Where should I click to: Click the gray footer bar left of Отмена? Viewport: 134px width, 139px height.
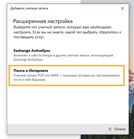coord(57,129)
